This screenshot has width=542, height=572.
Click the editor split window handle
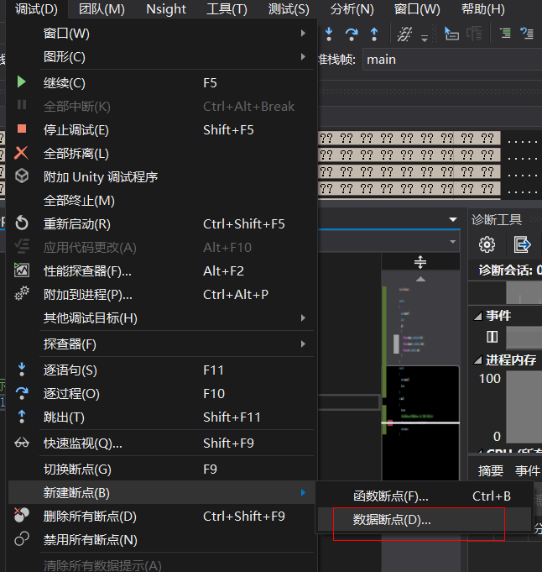(x=420, y=262)
